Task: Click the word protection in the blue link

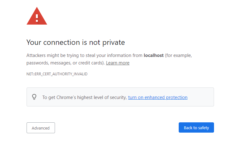Action: point(177,97)
